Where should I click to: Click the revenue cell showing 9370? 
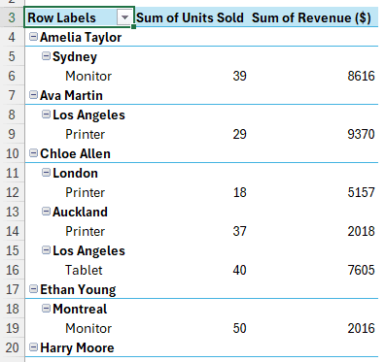[361, 134]
